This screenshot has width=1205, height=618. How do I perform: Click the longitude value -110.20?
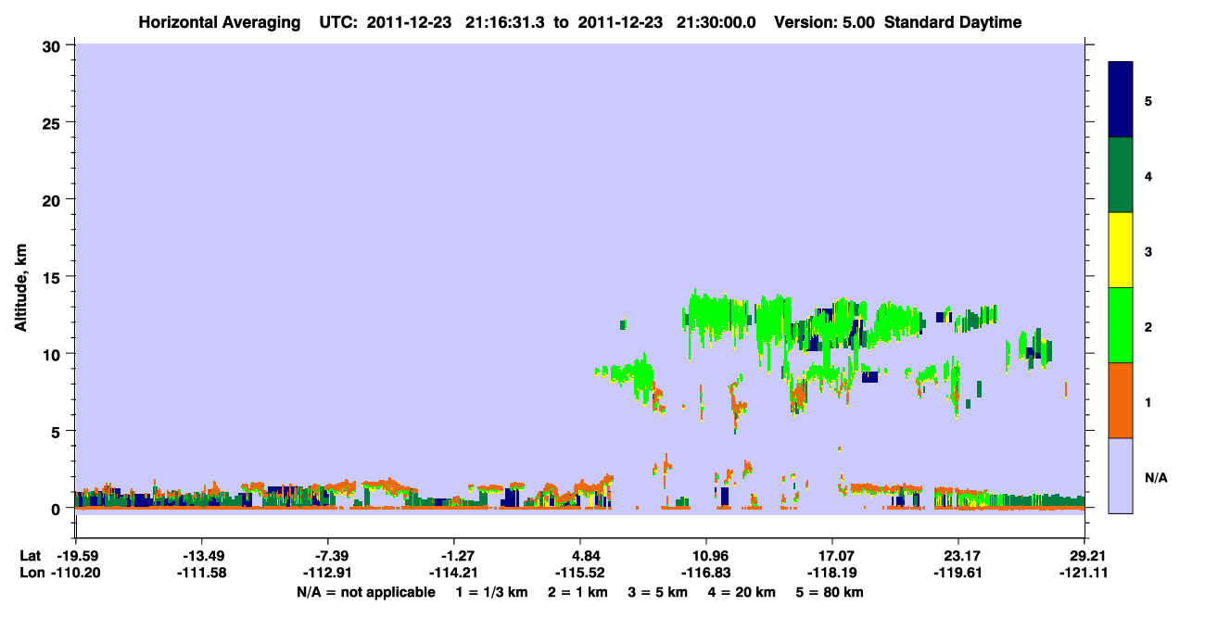coord(75,574)
